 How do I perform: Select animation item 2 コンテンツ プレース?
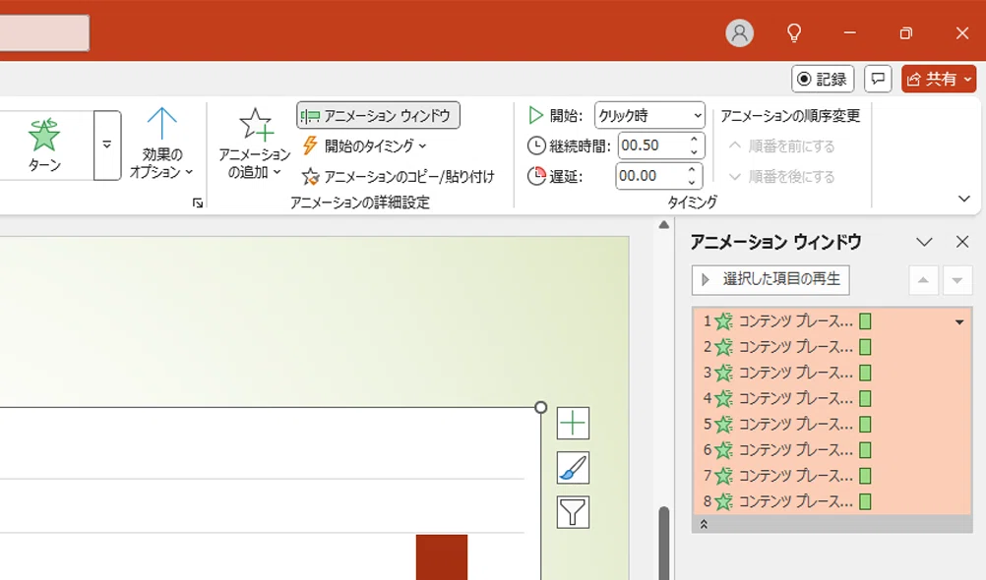pos(832,347)
